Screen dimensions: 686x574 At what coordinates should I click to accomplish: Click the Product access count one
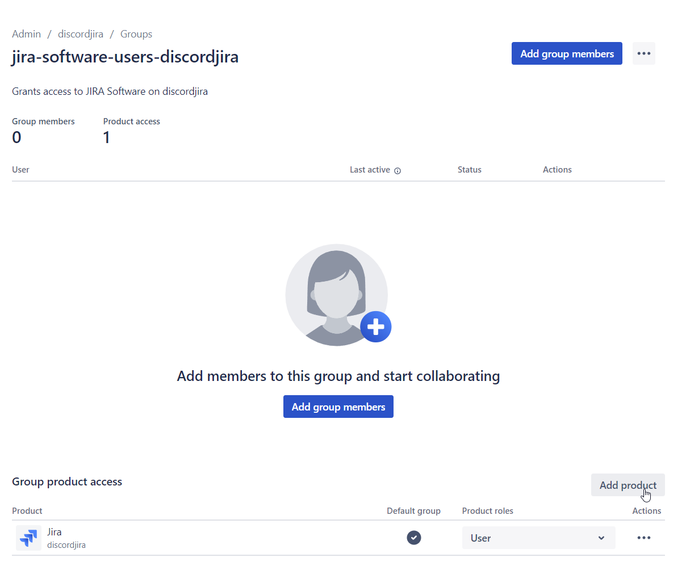[106, 137]
